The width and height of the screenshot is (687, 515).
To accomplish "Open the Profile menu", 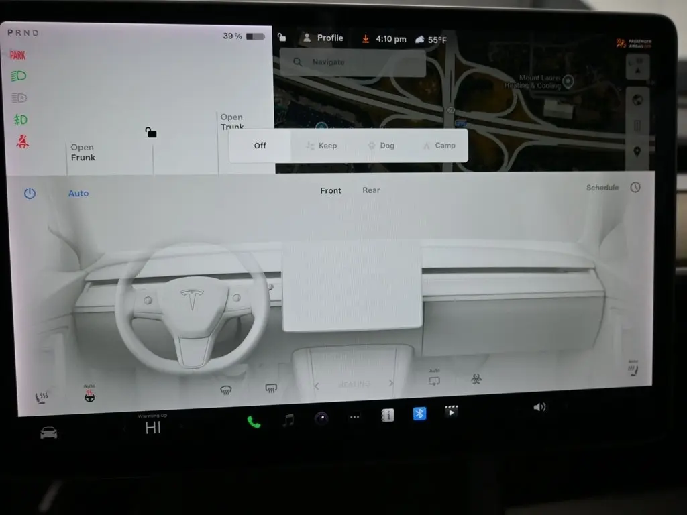I will click(323, 38).
